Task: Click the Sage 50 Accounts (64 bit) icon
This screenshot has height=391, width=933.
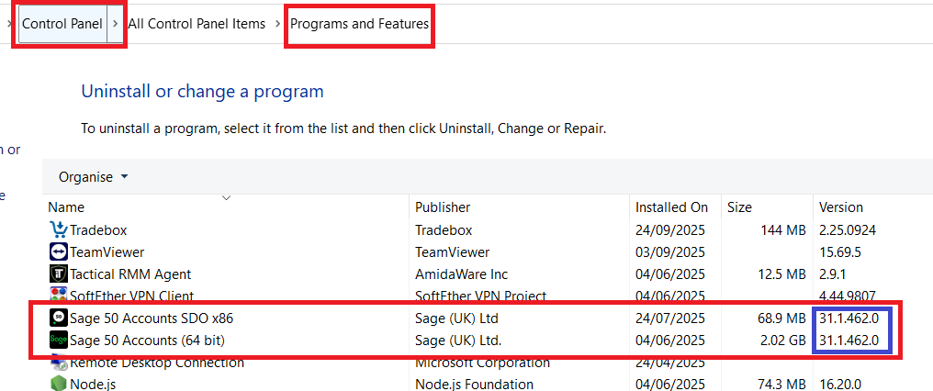Action: coord(58,341)
